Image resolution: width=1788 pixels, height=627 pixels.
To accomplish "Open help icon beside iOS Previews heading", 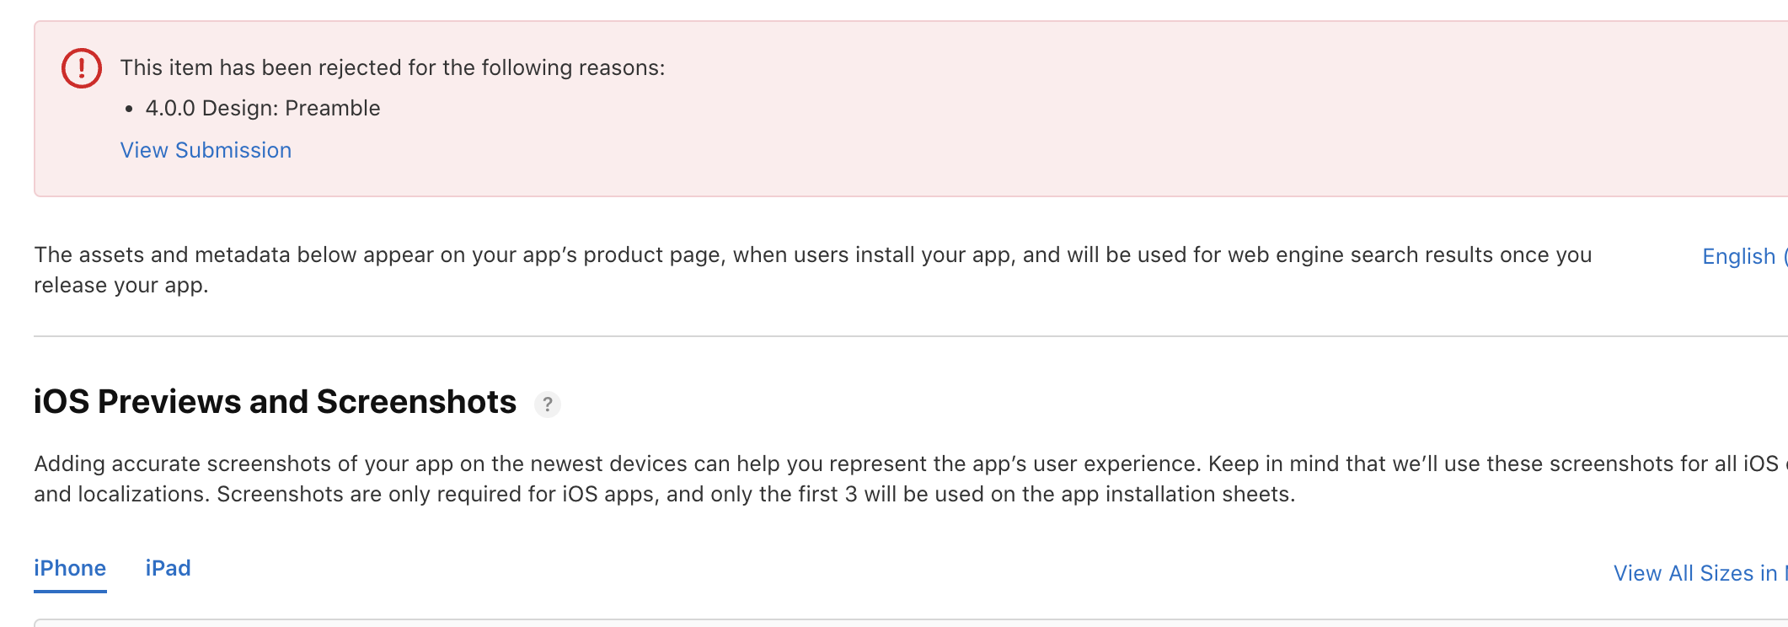I will (x=548, y=405).
